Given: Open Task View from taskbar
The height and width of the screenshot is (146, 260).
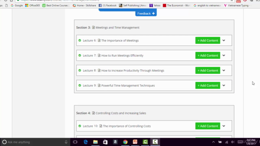Looking at the screenshot, I should pyautogui.click(x=75, y=142).
